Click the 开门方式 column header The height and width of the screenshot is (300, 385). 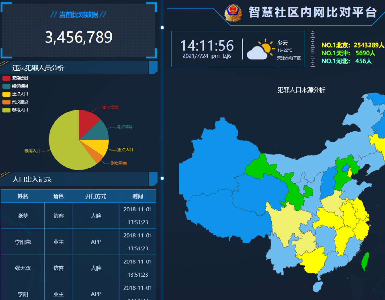tap(96, 196)
